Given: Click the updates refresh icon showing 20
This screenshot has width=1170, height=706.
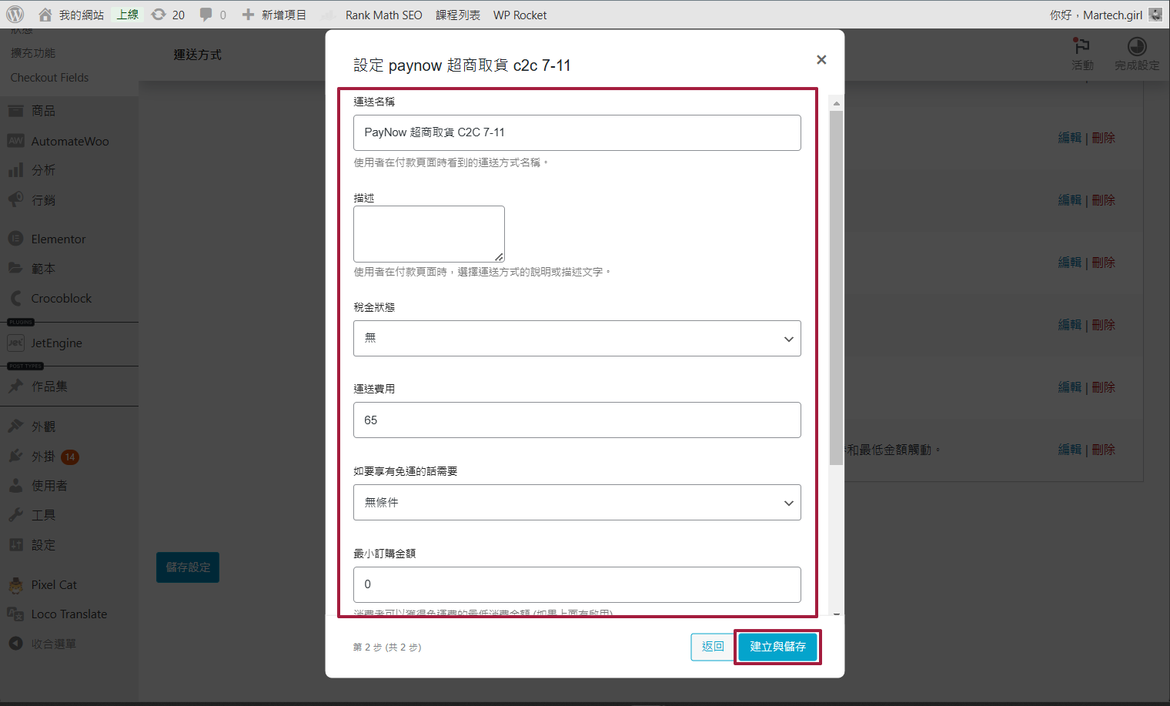Looking at the screenshot, I should (x=158, y=14).
